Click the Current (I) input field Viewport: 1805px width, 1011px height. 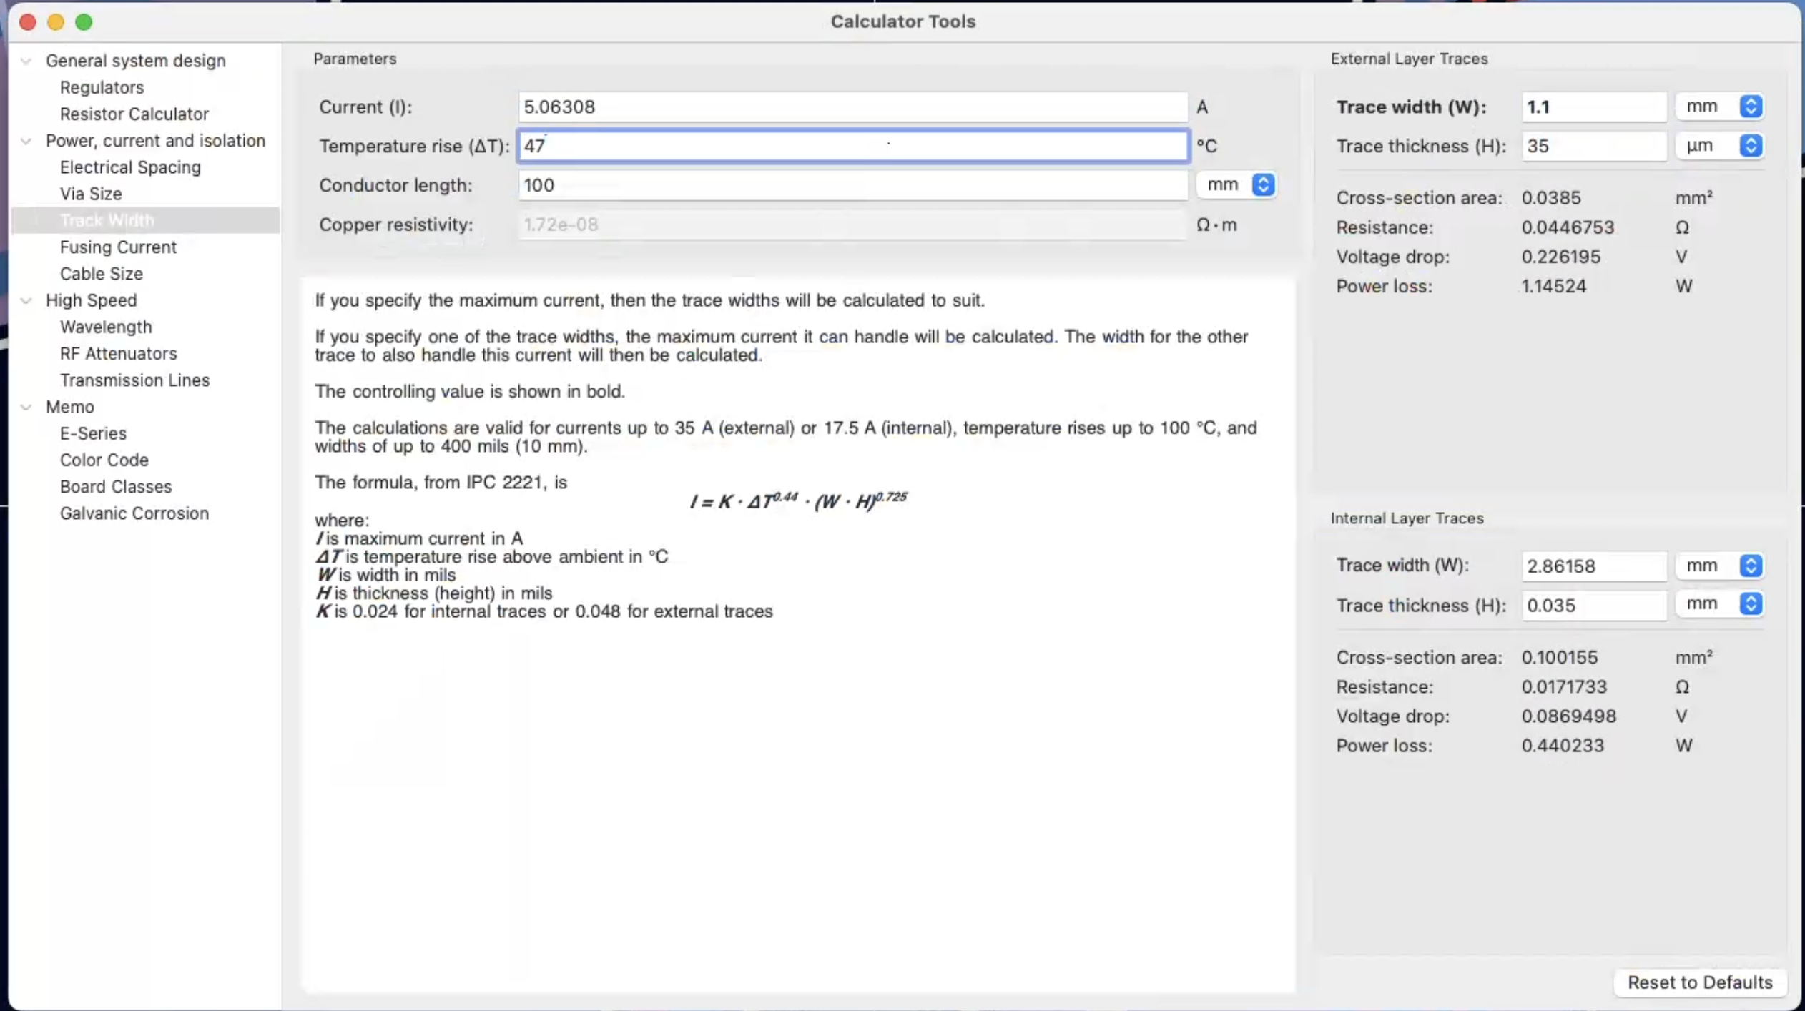click(x=852, y=107)
